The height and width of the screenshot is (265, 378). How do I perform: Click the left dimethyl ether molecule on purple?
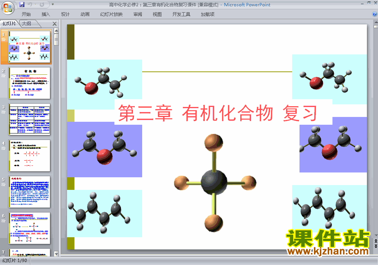(104, 150)
